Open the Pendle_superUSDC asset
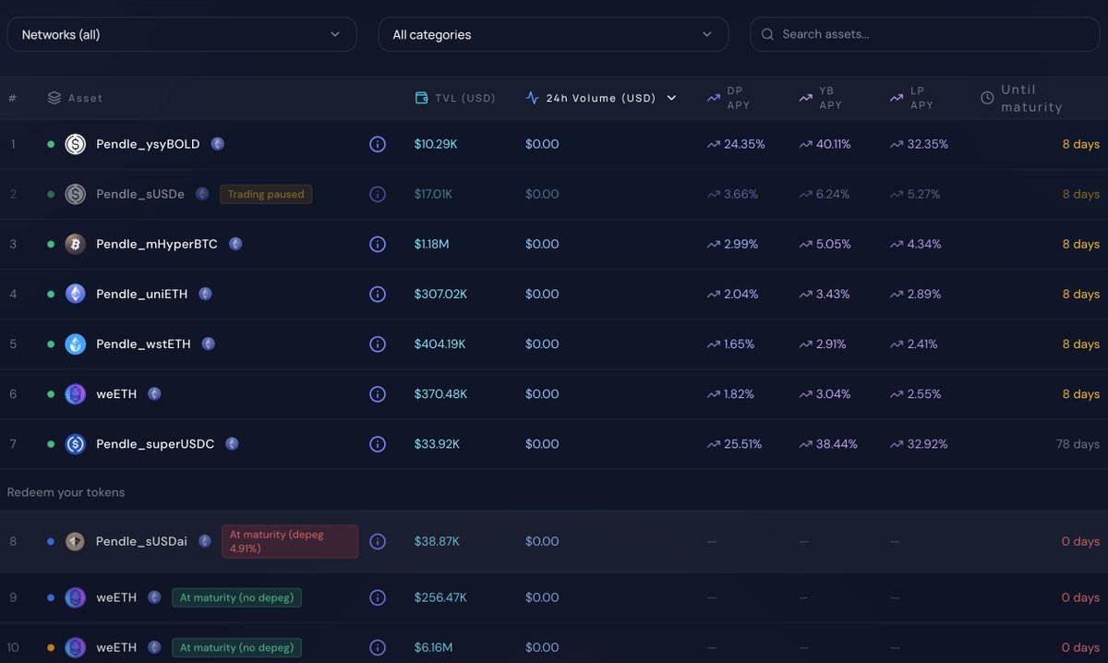The image size is (1108, 663). [155, 444]
